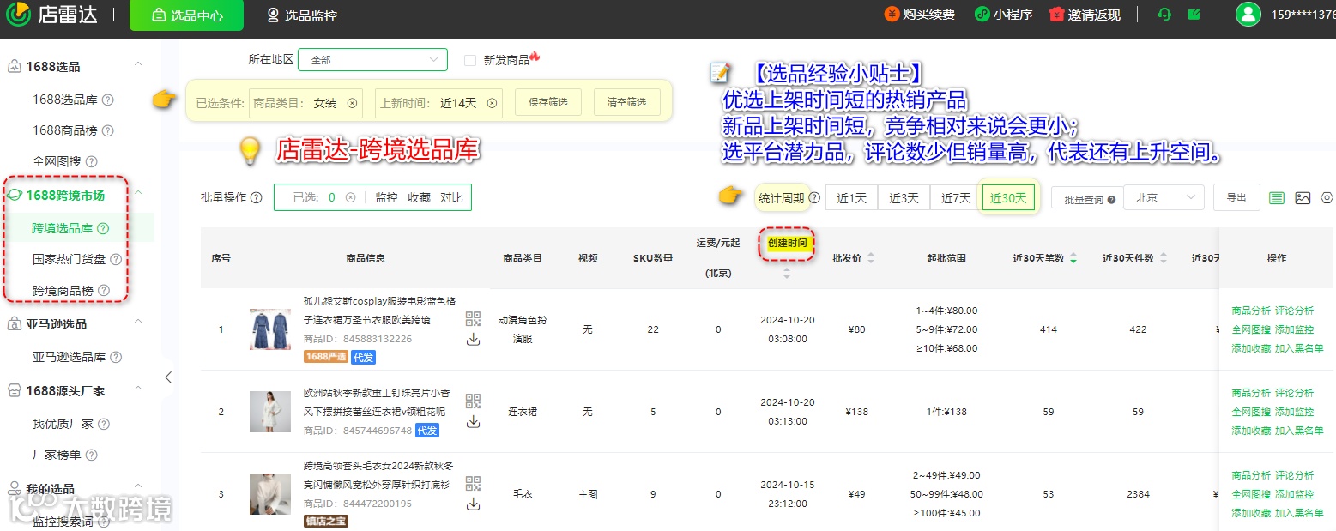Show QR code for cosplay dress product
1336x531 pixels.
(x=473, y=319)
